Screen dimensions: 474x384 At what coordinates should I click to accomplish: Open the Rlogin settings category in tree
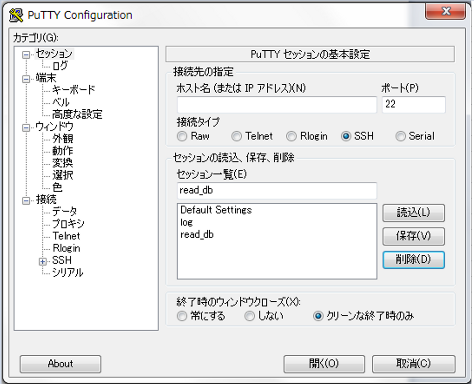click(66, 248)
